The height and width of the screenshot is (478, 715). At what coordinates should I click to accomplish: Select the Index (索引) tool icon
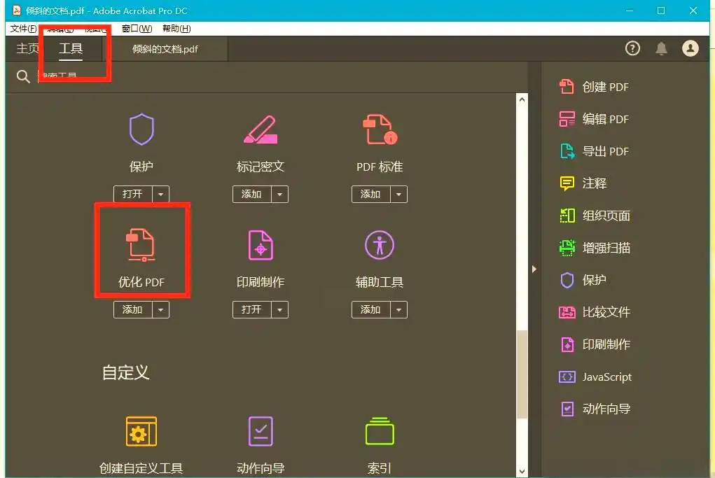click(380, 431)
